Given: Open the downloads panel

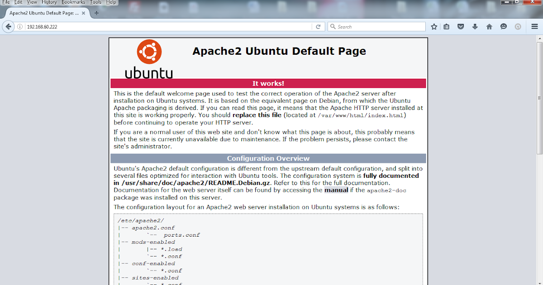Looking at the screenshot, I should pyautogui.click(x=475, y=26).
